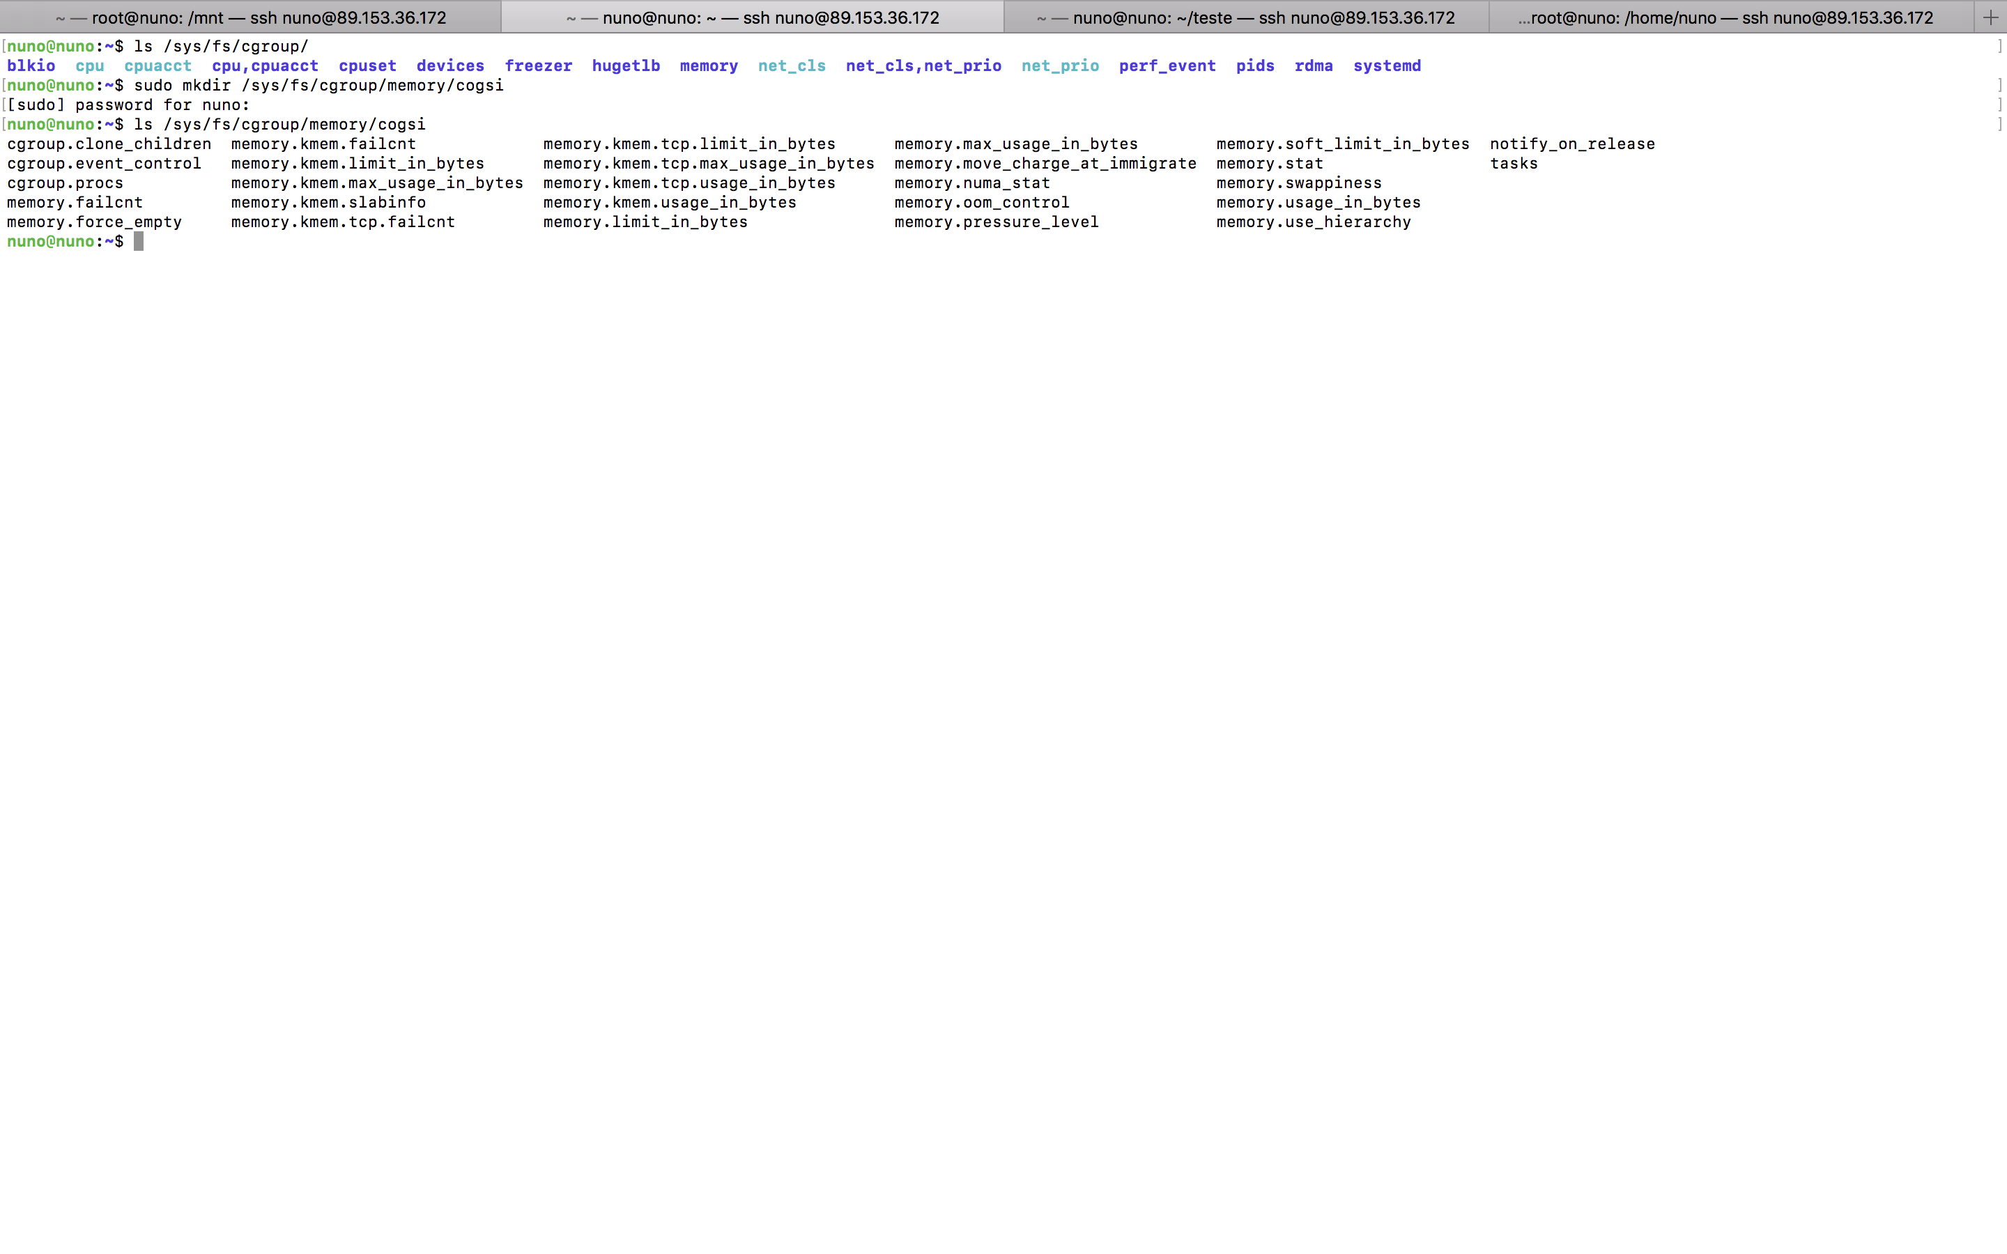The image size is (2007, 1254).
Task: Click the notify_on_release file name
Action: click(1572, 144)
